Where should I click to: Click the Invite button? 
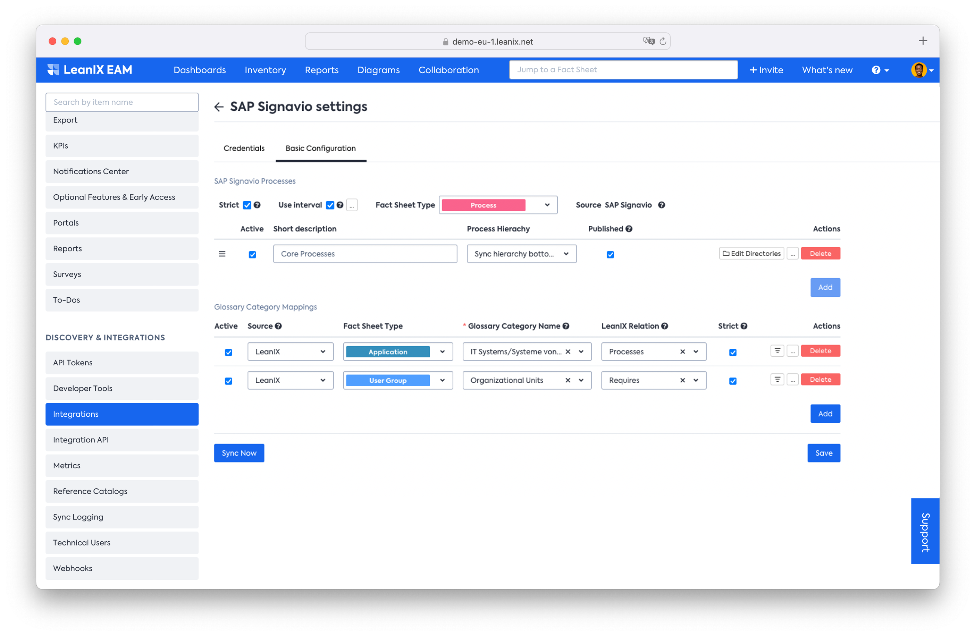coord(766,70)
